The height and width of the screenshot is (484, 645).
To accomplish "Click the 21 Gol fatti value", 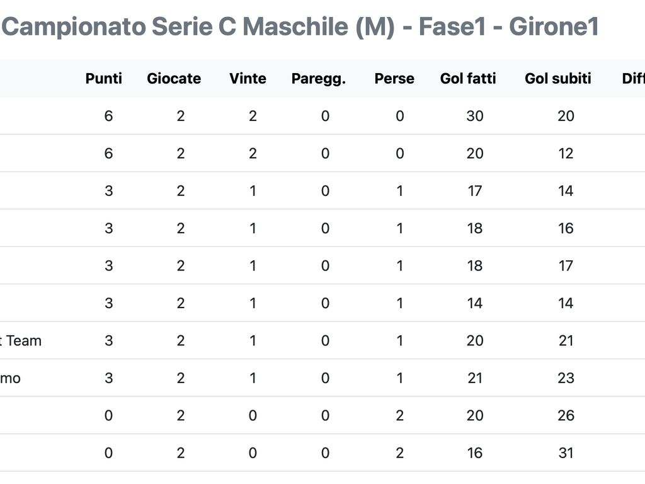I will click(475, 378).
